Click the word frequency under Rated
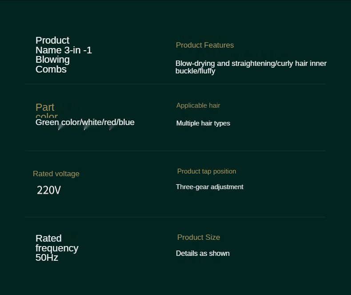 (57, 248)
